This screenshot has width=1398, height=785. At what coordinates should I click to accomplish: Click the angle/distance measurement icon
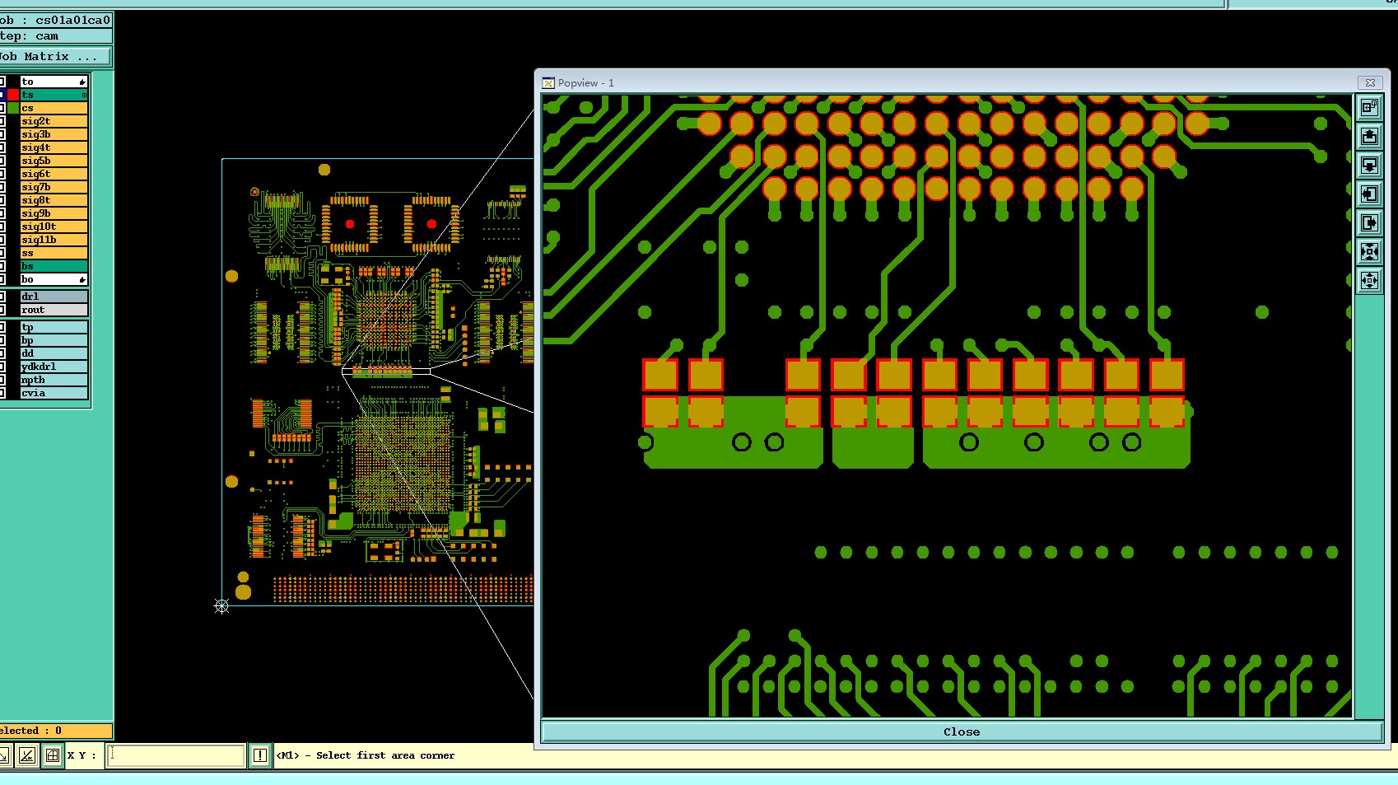click(x=27, y=755)
